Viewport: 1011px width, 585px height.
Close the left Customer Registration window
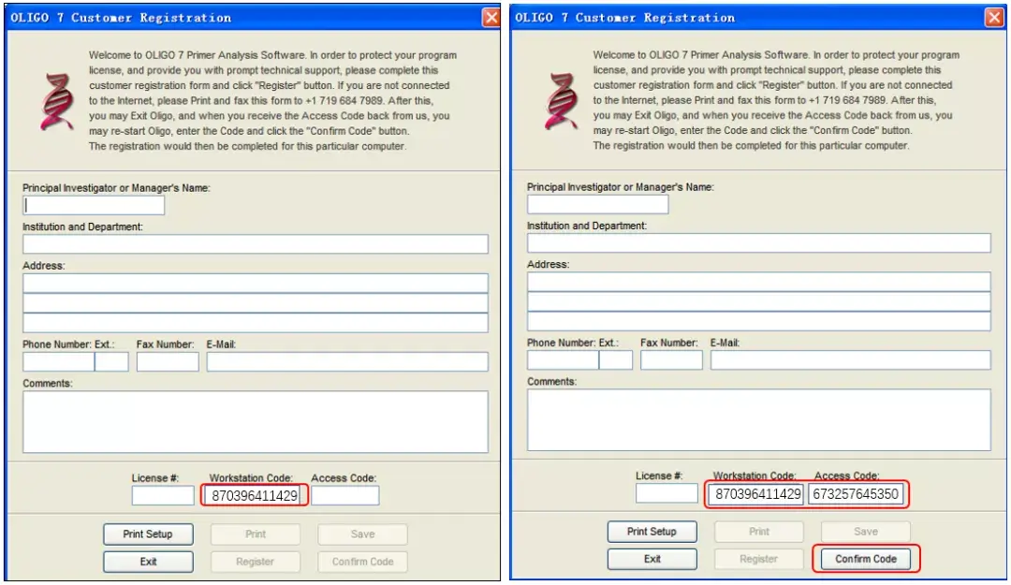(x=491, y=18)
